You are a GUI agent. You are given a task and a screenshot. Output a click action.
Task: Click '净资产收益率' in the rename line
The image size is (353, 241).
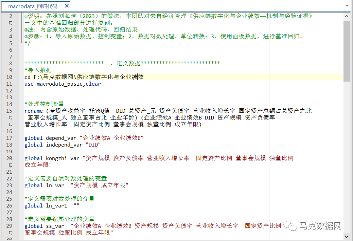[x=67, y=111]
